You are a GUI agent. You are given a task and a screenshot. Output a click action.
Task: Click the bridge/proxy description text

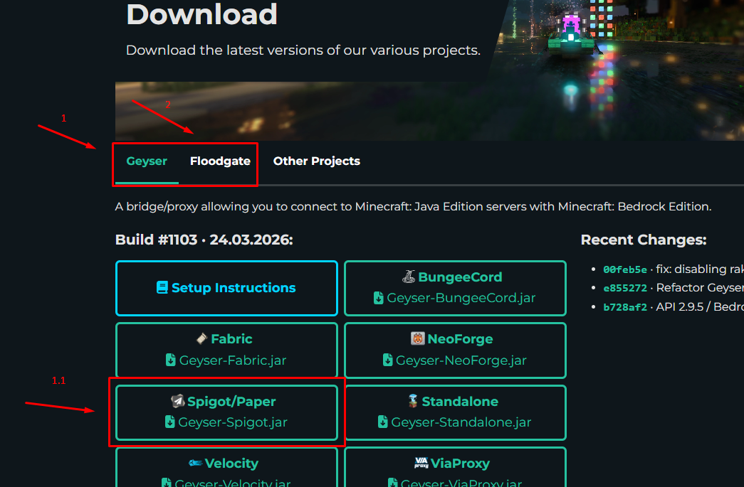tap(413, 207)
